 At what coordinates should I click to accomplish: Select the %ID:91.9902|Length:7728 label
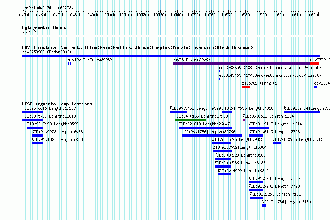(x=274, y=186)
